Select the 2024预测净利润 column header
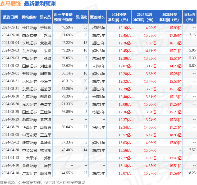This screenshot has width=197, height=185. [x=119, y=17]
